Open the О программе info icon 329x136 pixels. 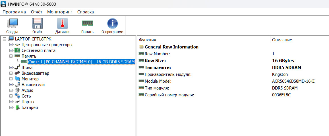(x=112, y=23)
